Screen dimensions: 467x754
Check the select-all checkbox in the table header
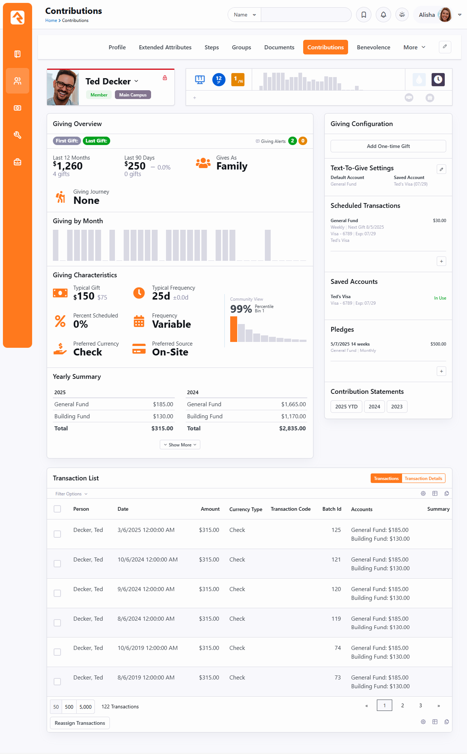57,509
